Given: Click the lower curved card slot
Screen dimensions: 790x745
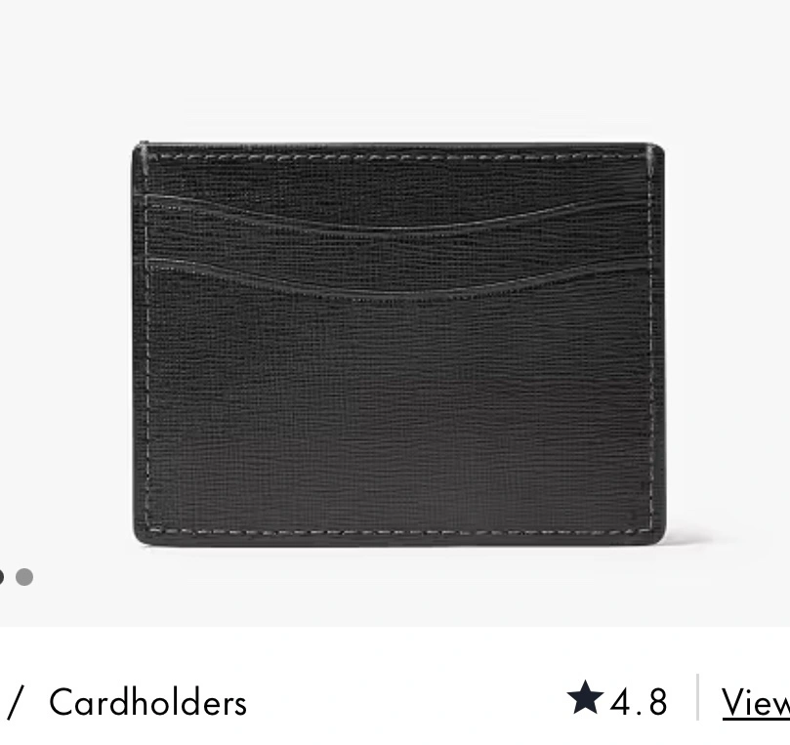Looking at the screenshot, I should pos(398,280).
